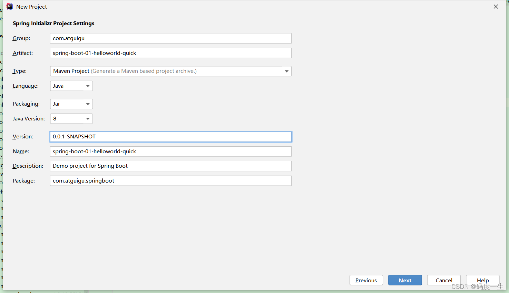Click the IntelliJ IDEA icon in title bar
The height and width of the screenshot is (293, 509).
click(10, 7)
